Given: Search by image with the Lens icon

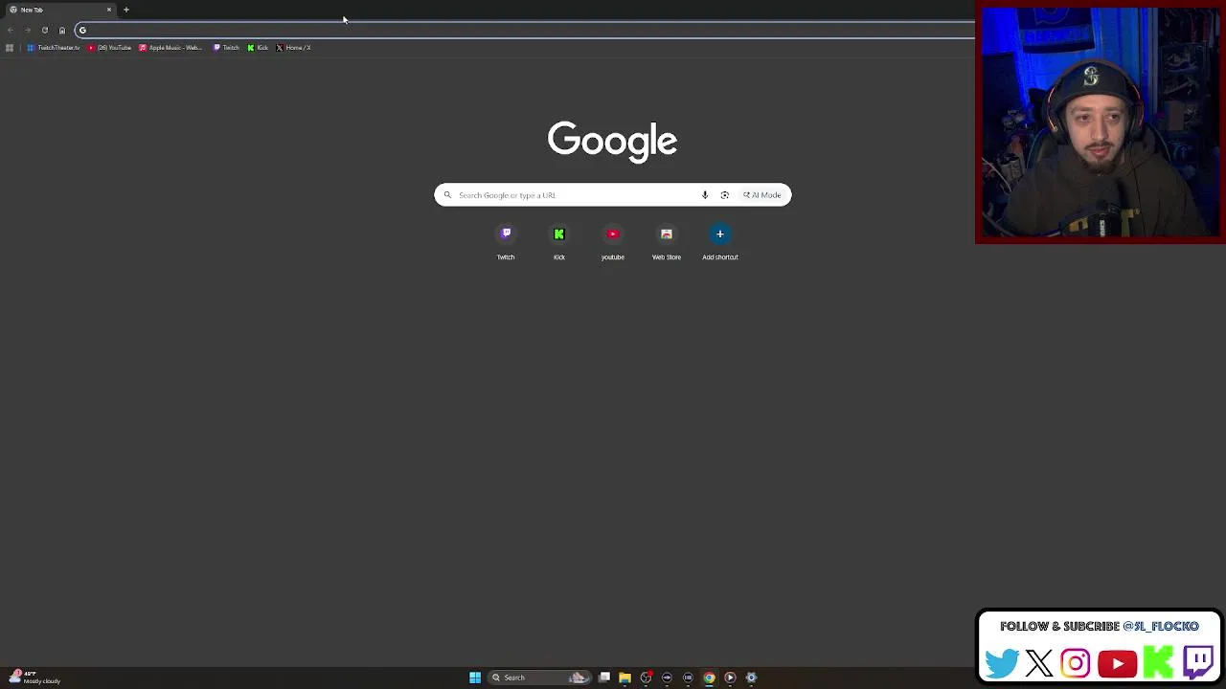Looking at the screenshot, I should [725, 195].
